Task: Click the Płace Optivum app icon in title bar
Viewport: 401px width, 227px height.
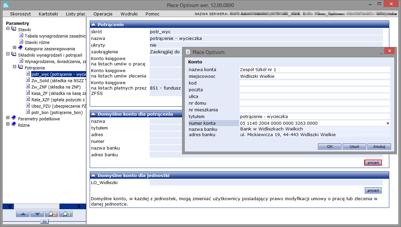Action: coord(6,5)
